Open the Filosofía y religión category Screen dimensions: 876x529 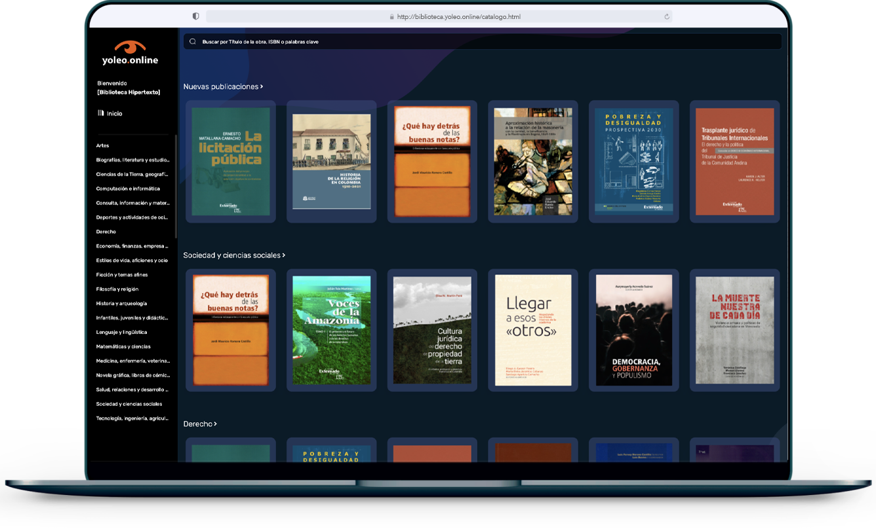click(x=117, y=289)
